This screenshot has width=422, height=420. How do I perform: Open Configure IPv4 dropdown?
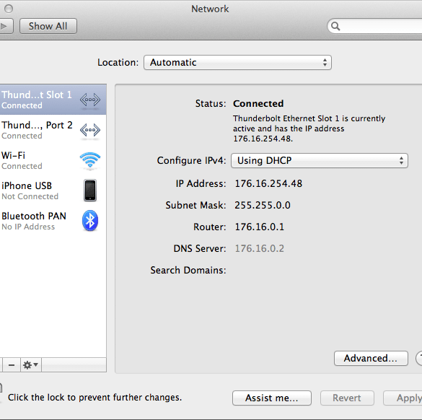(320, 161)
